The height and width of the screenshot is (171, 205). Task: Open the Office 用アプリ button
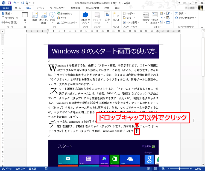pos(85,18)
